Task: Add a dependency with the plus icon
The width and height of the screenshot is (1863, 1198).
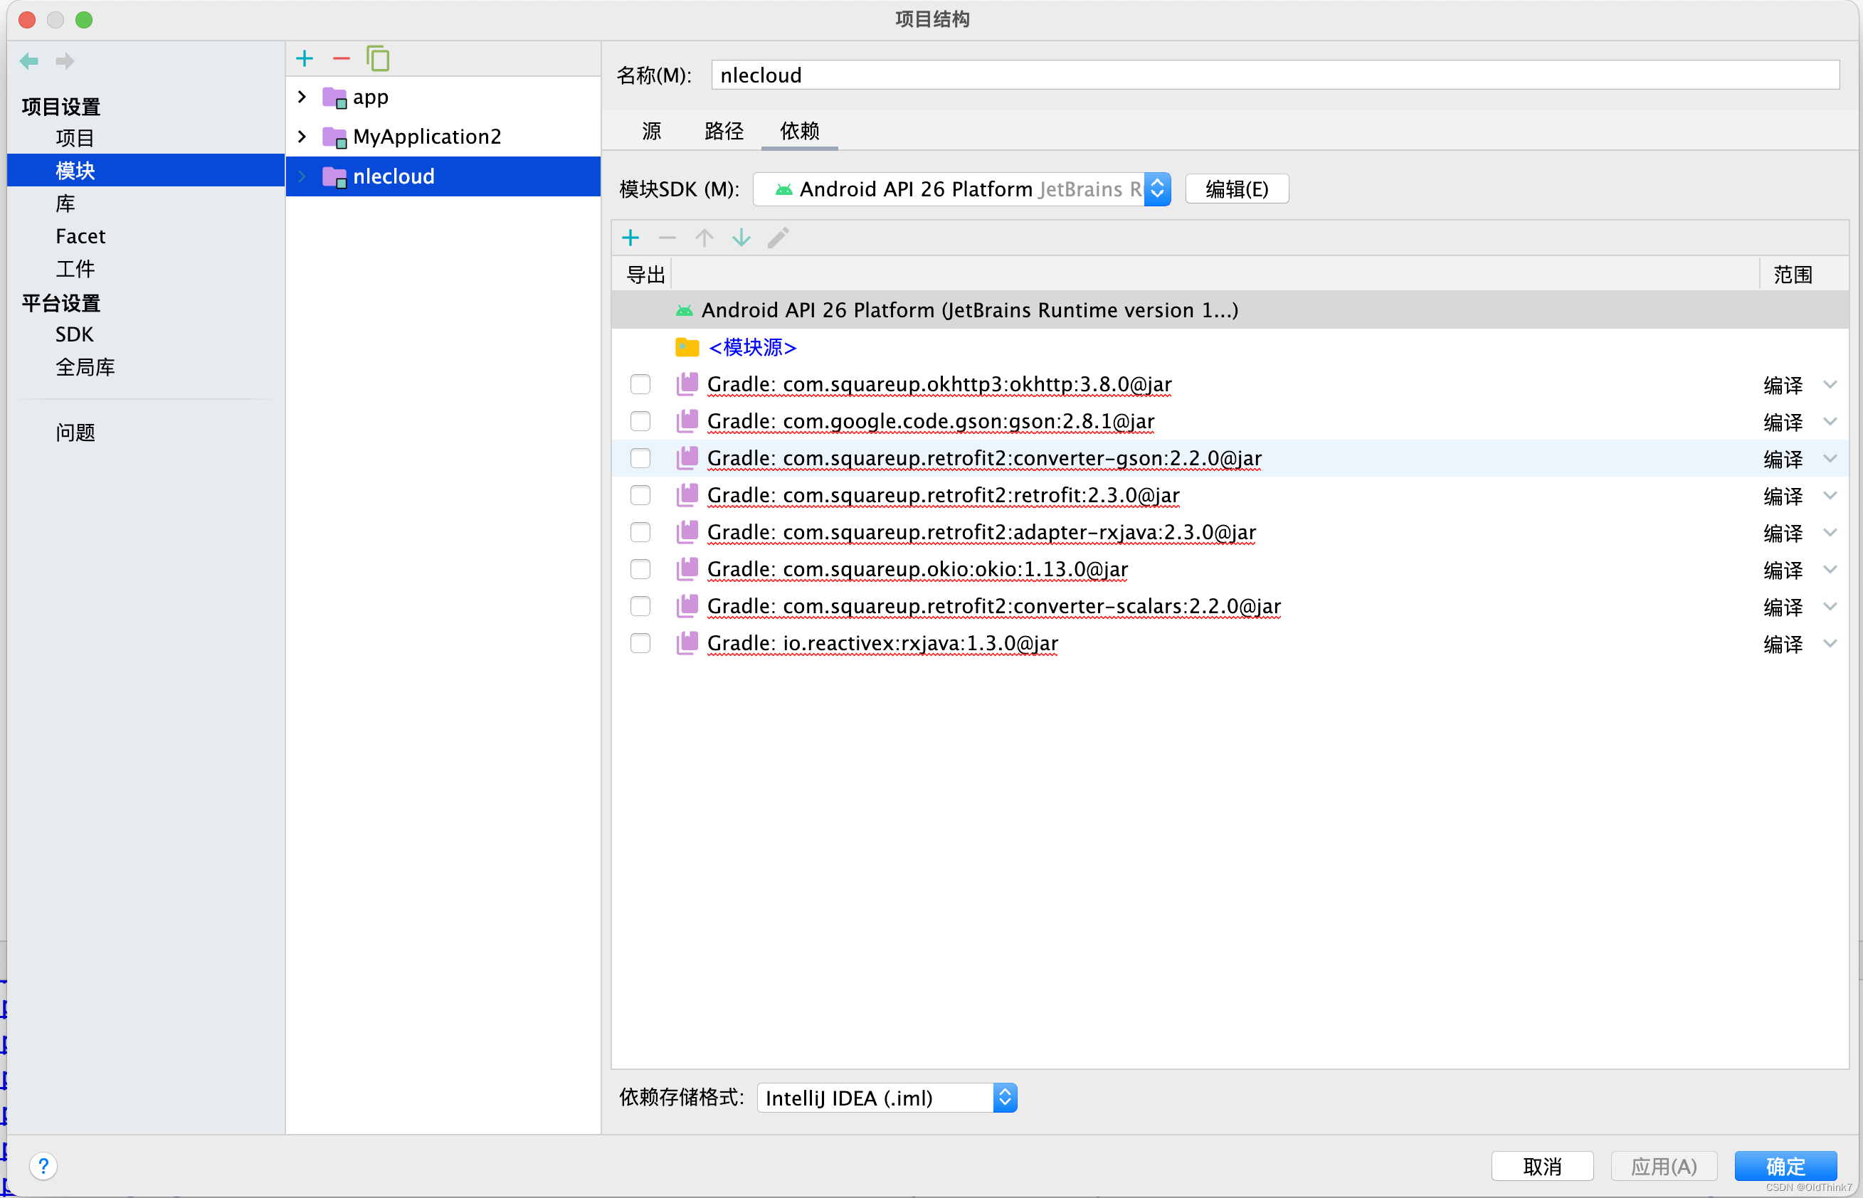Action: [630, 238]
